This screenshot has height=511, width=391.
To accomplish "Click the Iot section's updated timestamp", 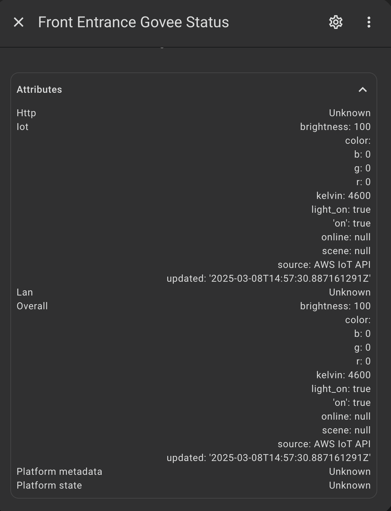I will [x=269, y=279].
